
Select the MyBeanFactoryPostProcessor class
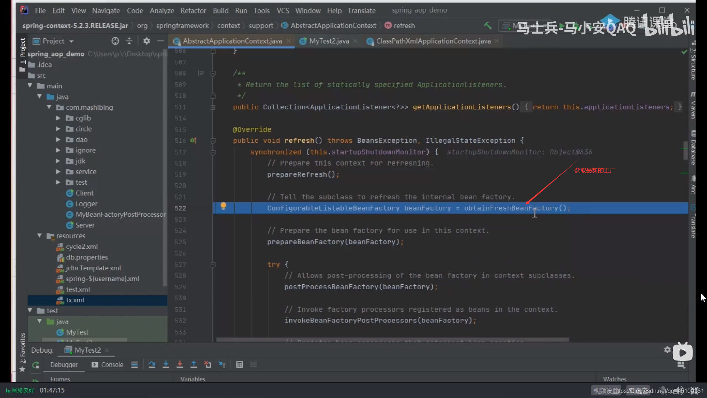[x=120, y=214]
